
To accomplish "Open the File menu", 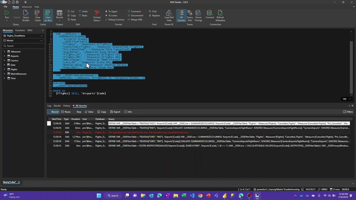I will (x=6, y=7).
